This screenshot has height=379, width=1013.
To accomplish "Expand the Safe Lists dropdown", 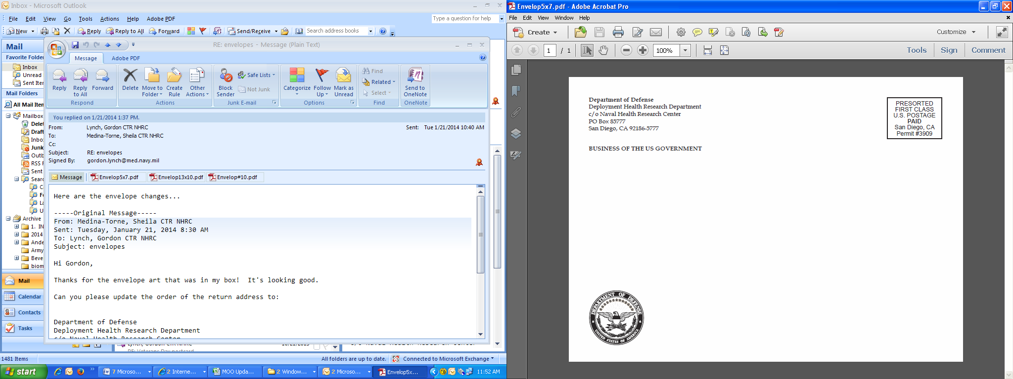I will point(274,75).
